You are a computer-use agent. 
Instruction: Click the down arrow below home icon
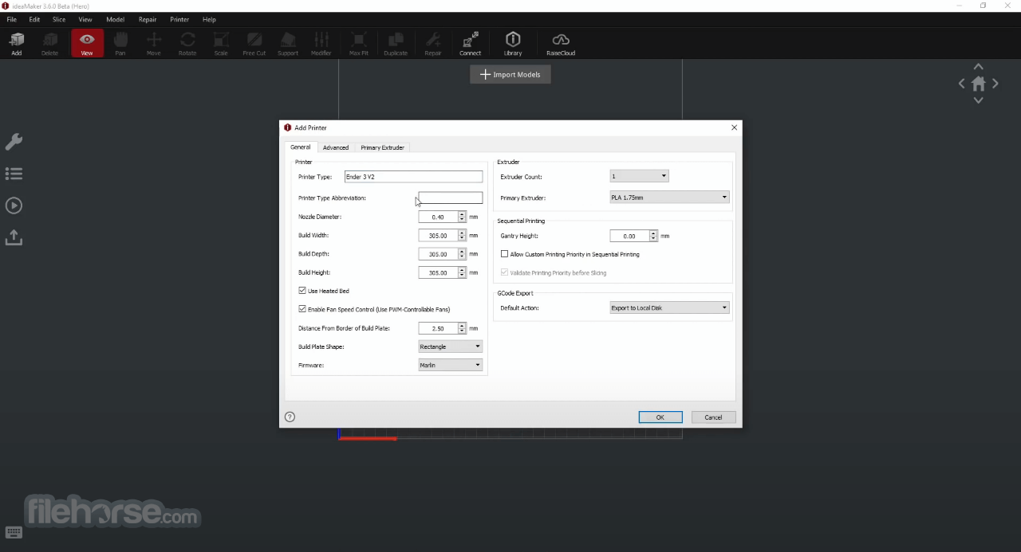coord(979,100)
